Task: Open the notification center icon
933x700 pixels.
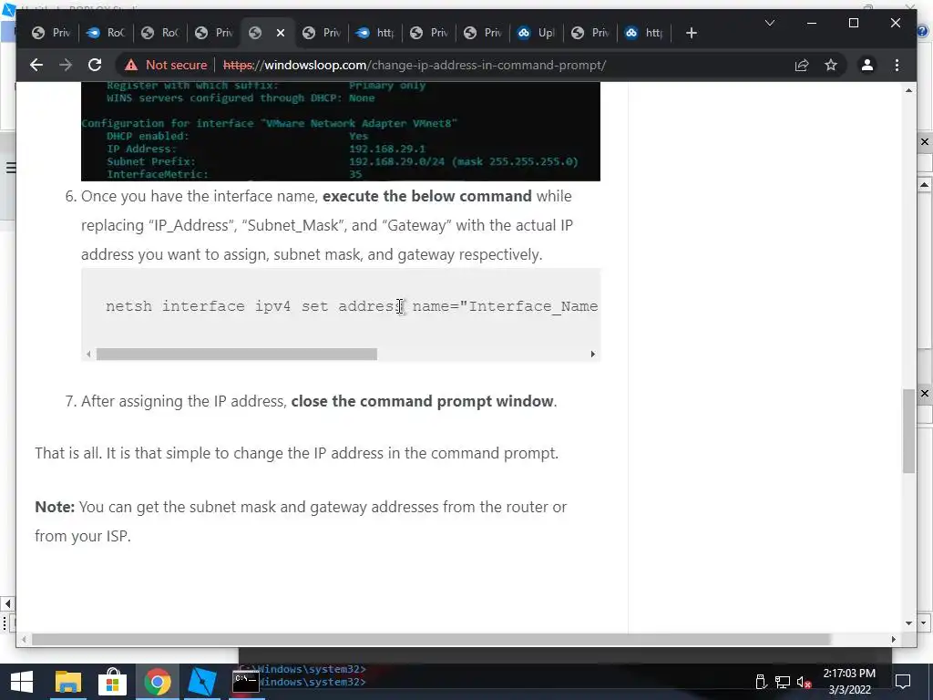Action: [x=903, y=682]
